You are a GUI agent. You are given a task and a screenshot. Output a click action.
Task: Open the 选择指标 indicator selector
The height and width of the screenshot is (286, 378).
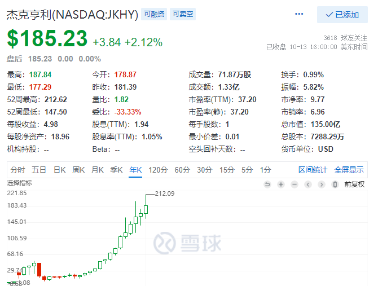click(19, 183)
